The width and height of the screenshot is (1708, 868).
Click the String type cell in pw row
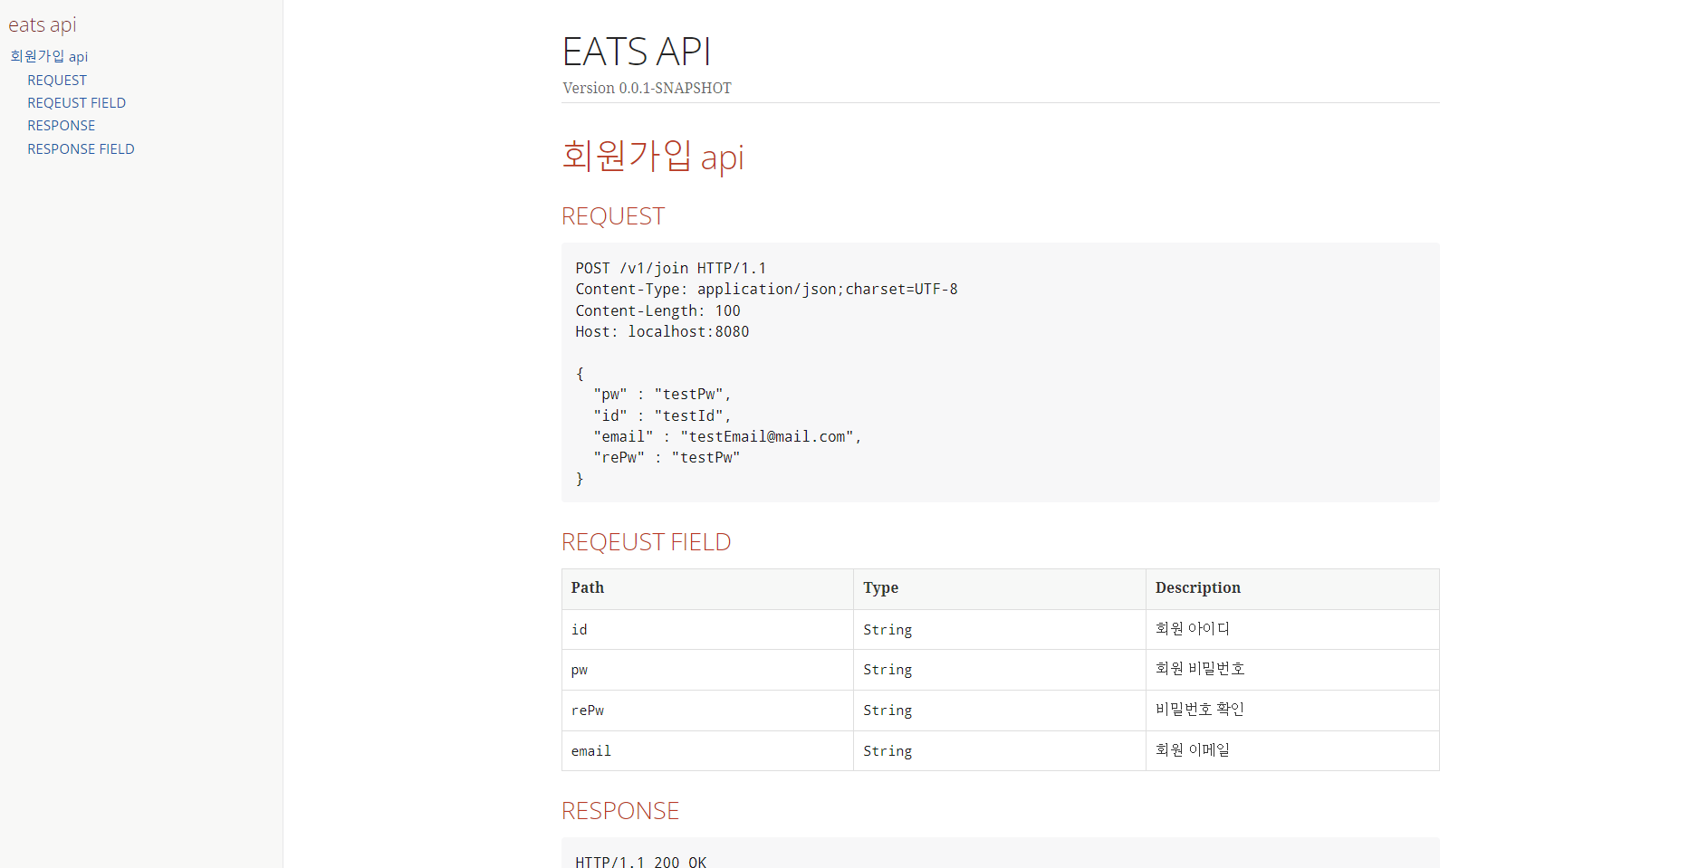pyautogui.click(x=1000, y=671)
